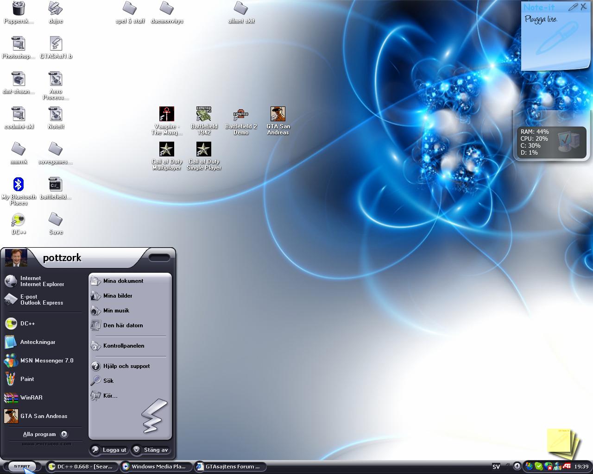Click the Stäng av button
The height and width of the screenshot is (474, 593).
[151, 449]
